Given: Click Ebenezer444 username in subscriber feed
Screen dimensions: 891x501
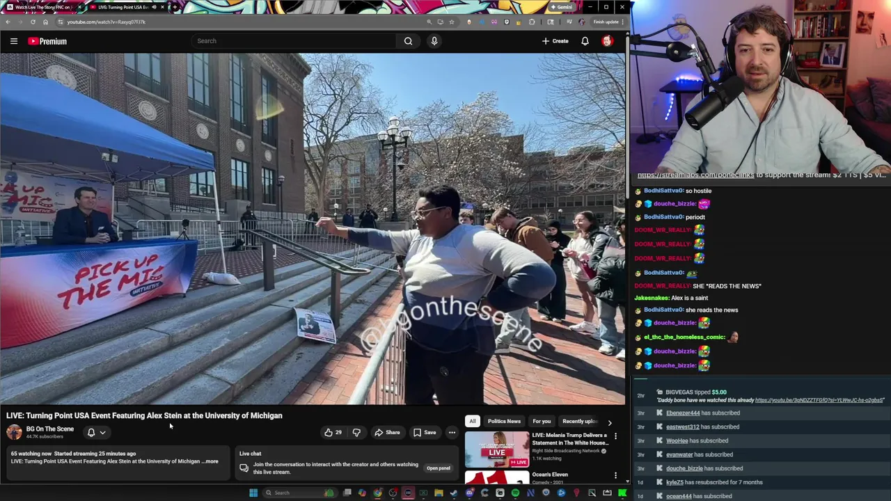Looking at the screenshot, I should click(683, 413).
